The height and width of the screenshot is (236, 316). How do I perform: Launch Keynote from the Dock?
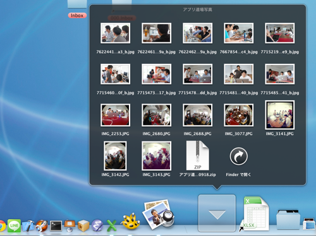pos(70,226)
